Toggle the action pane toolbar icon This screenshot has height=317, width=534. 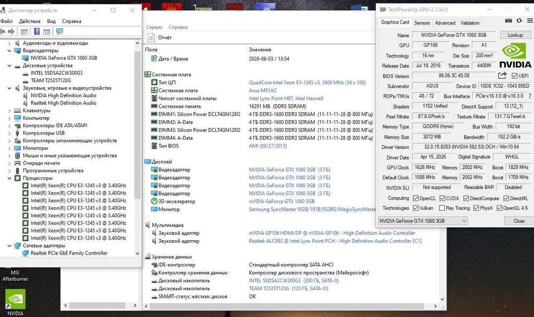coord(46,31)
